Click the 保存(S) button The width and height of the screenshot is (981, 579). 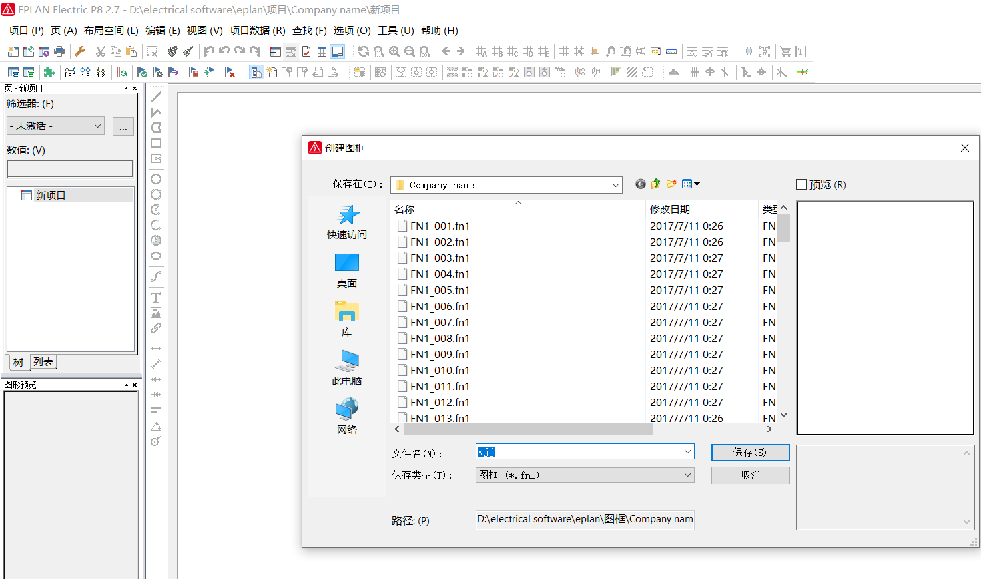point(750,453)
